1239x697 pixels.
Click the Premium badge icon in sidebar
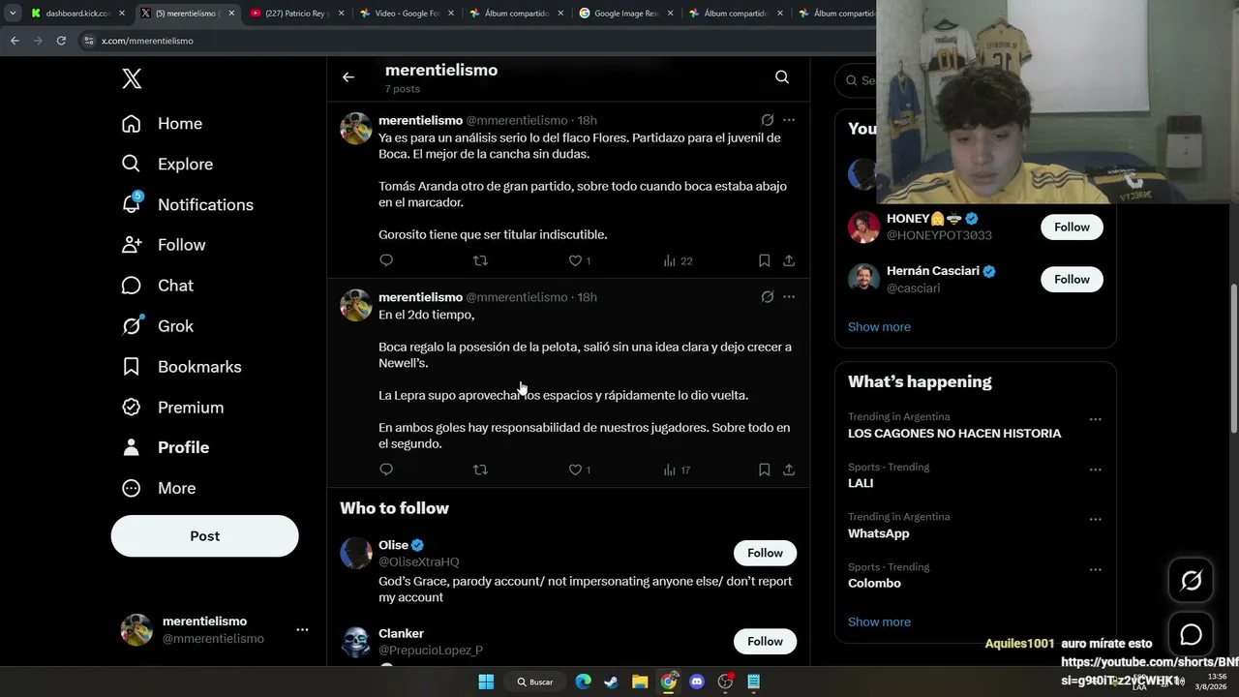coord(132,408)
